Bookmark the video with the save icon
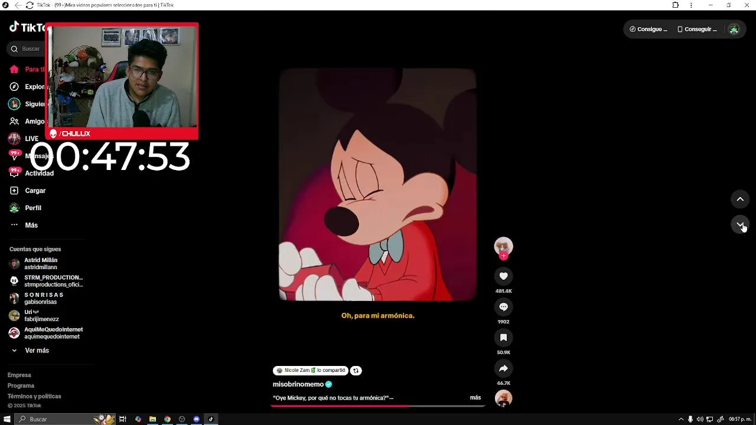 point(503,338)
